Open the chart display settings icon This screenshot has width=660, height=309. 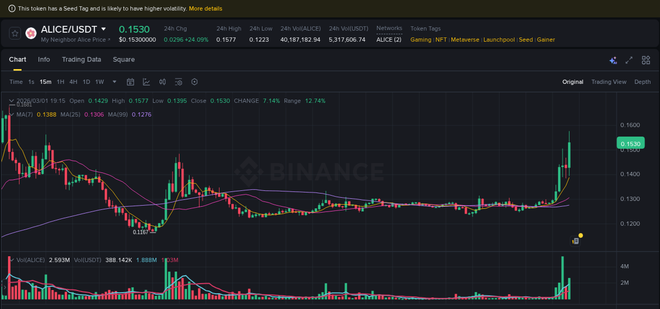178,82
